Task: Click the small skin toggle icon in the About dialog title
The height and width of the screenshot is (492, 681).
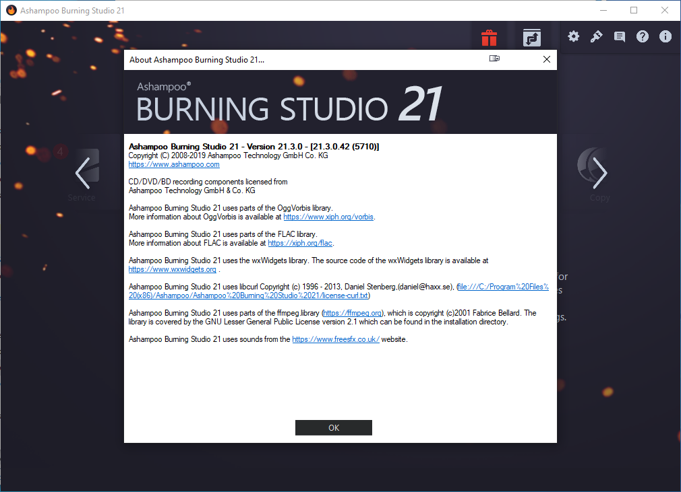Action: pos(494,59)
